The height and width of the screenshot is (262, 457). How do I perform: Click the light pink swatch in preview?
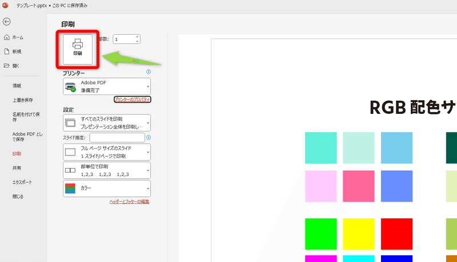321,186
